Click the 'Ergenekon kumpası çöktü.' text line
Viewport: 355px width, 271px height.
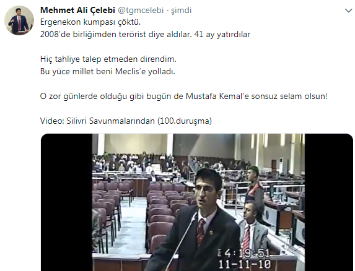pyautogui.click(x=90, y=22)
